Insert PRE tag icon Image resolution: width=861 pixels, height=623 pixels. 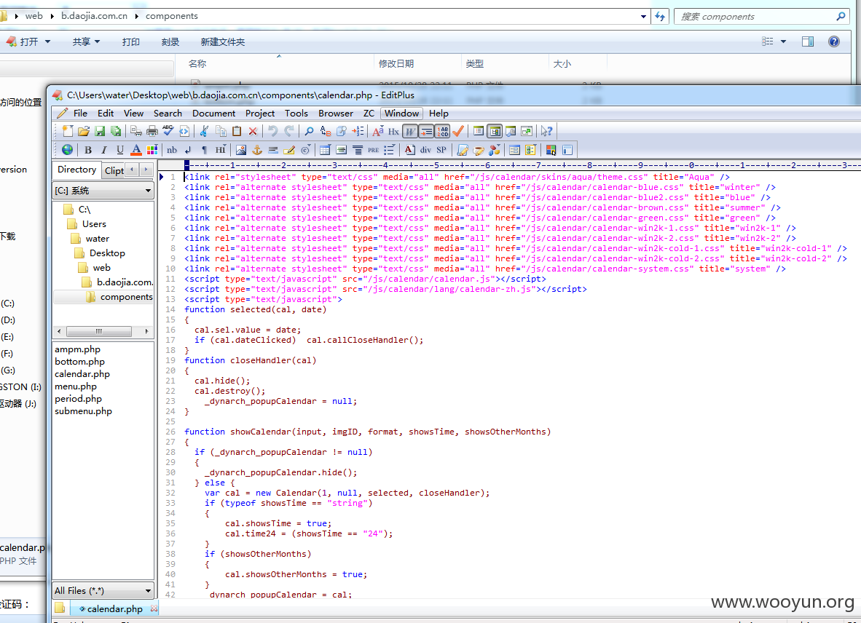pos(374,150)
